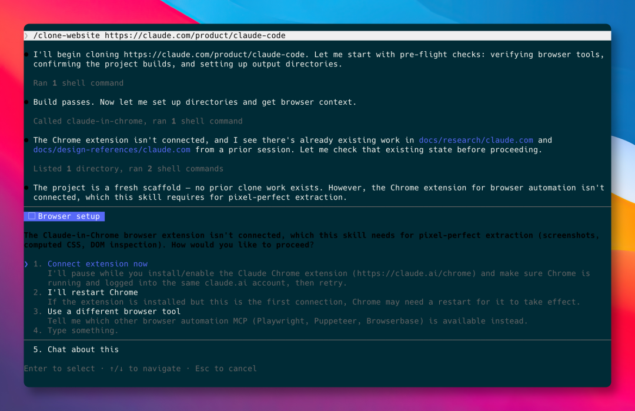Click the prompt chevron before /clone-website
The image size is (635, 411).
(26, 36)
